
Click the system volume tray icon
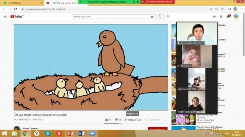tap(220, 134)
